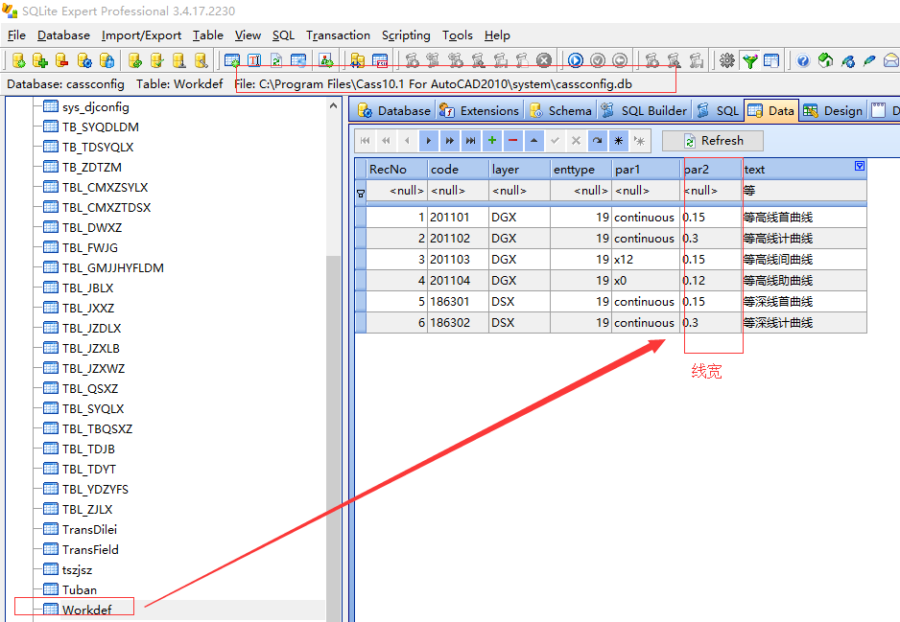
Task: Click the layer filter row cell
Action: tap(519, 191)
